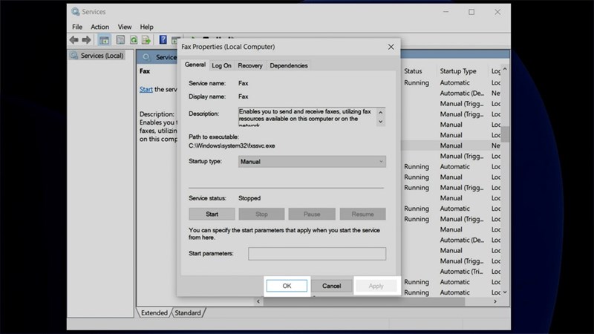This screenshot has width=594, height=334.
Task: Click the services list scroll-down arrow
Action: pyautogui.click(x=505, y=292)
